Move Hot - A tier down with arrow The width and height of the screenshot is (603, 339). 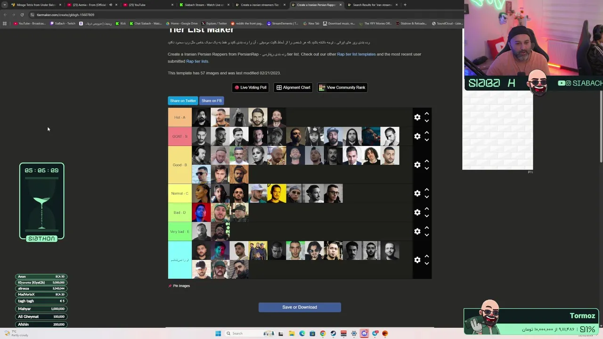(427, 121)
